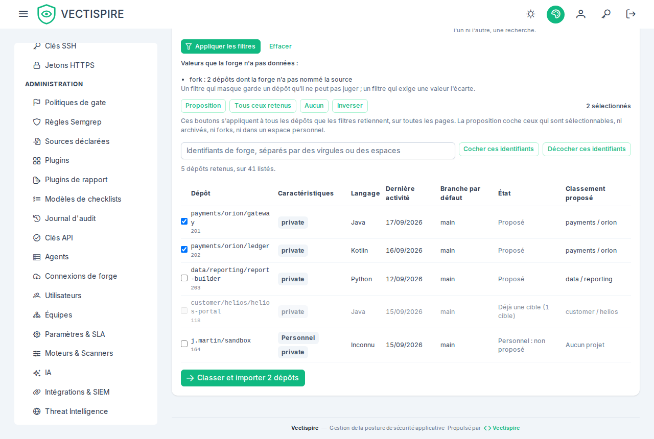Image resolution: width=654 pixels, height=439 pixels.
Task: Click Cocher ces identifiants button
Action: tap(499, 149)
